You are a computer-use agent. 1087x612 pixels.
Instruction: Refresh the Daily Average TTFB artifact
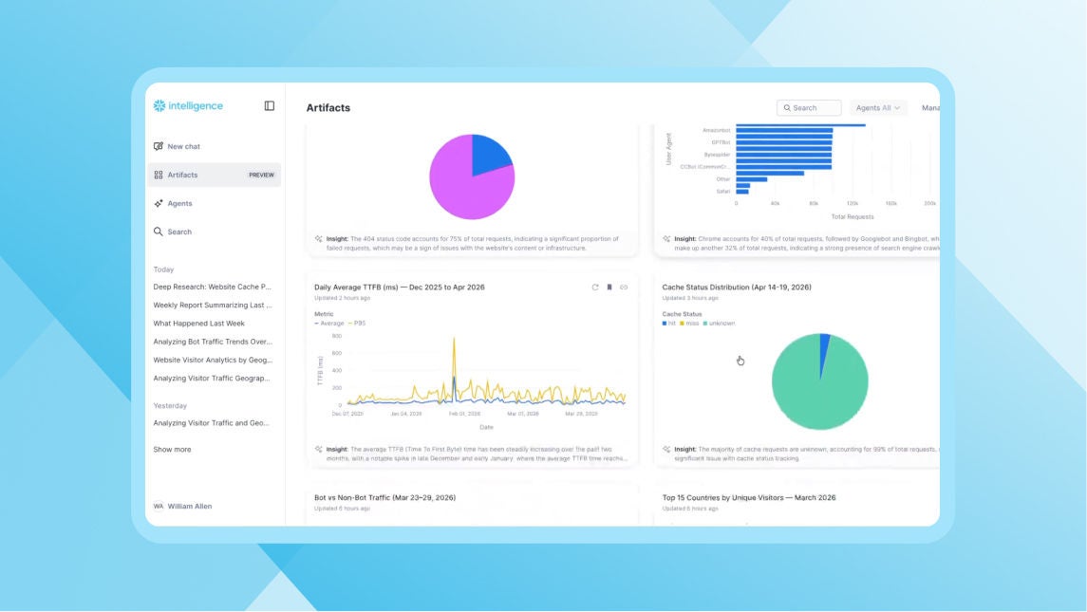[x=595, y=287]
